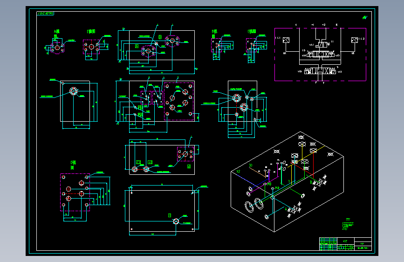Select the D view magenta port pattern
404x262 pixels.
(x=75, y=193)
